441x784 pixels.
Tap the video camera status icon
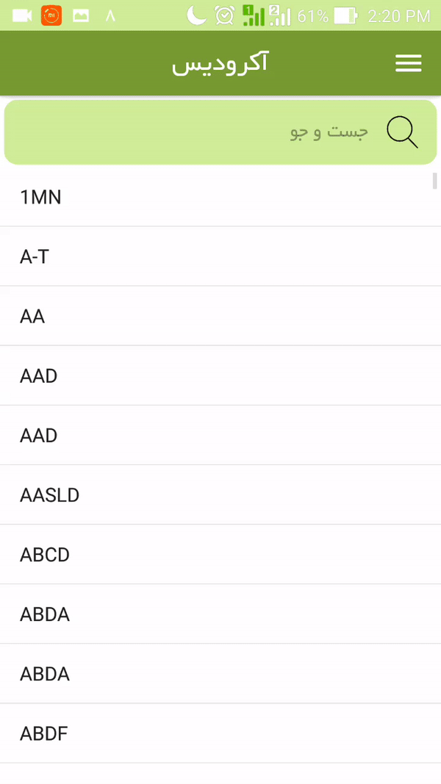click(x=22, y=15)
